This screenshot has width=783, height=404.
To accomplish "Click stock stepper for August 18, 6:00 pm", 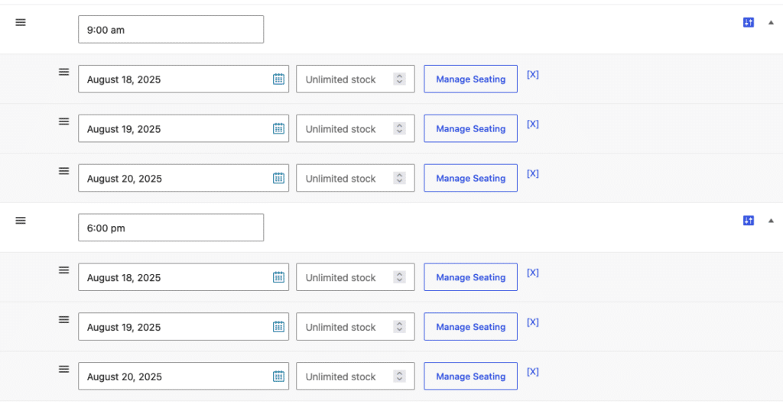I will pos(399,276).
